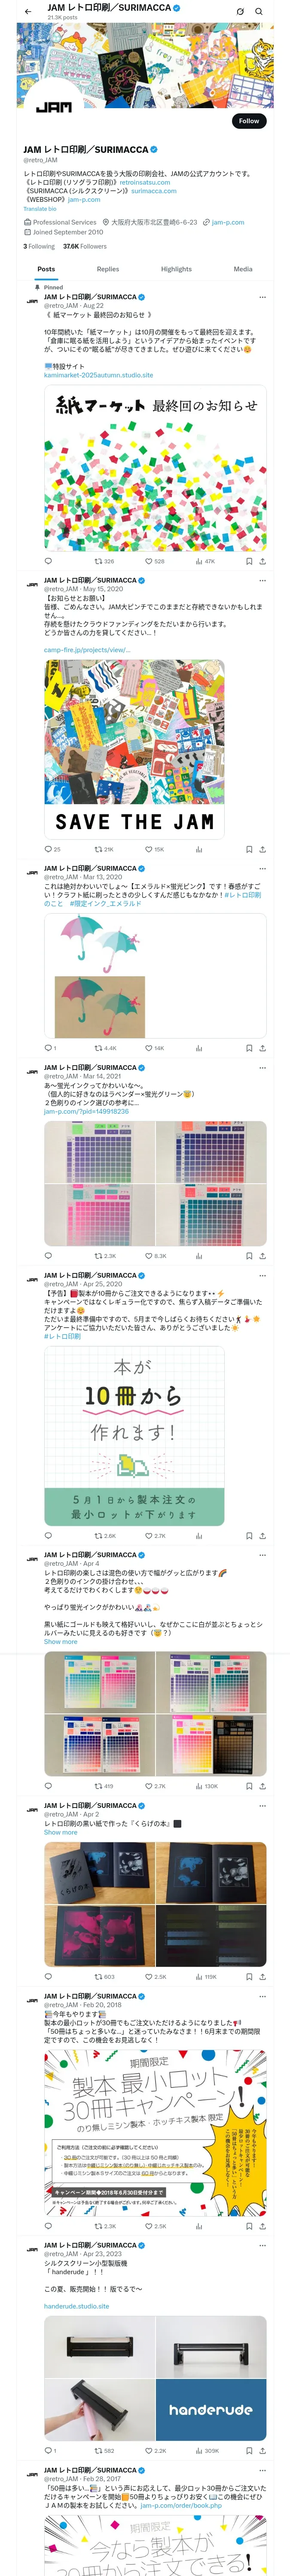Like the pinned 紙マーケット post
Image resolution: width=290 pixels, height=2576 pixels.
[155, 561]
